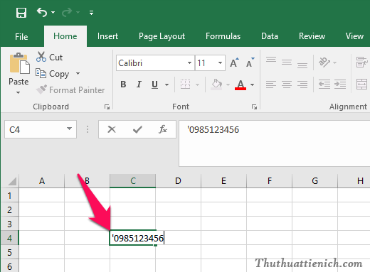Switch to the Insert tab

point(107,36)
